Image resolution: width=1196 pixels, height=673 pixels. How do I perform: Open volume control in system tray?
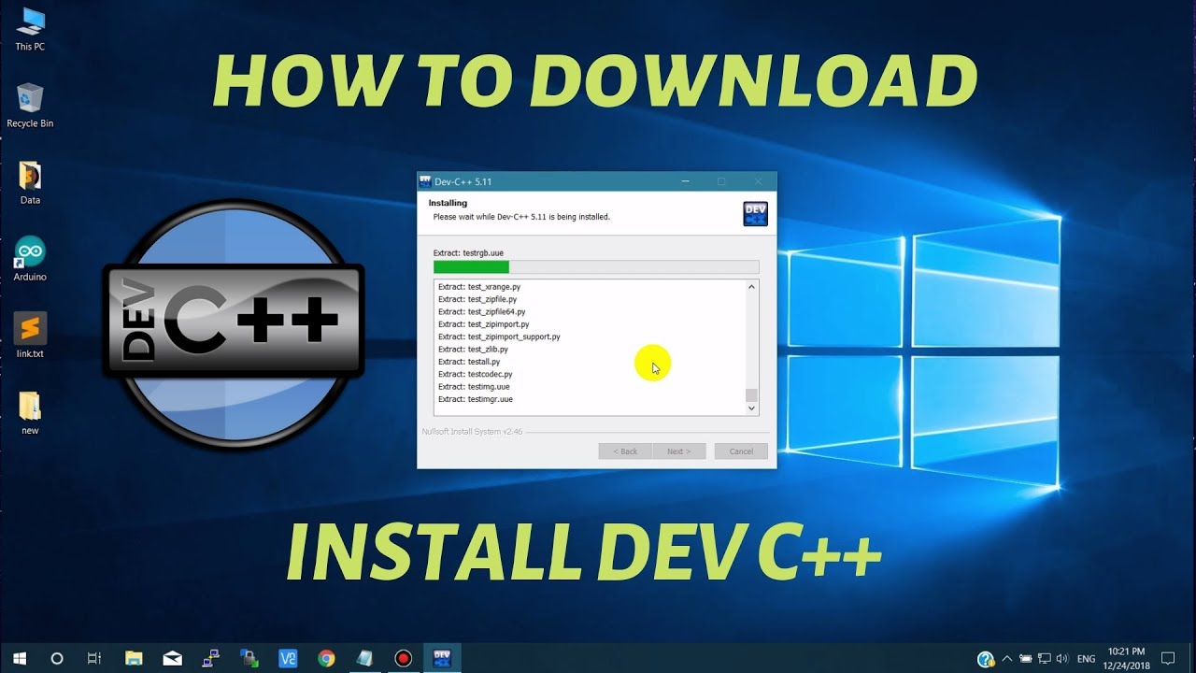[x=1061, y=659]
